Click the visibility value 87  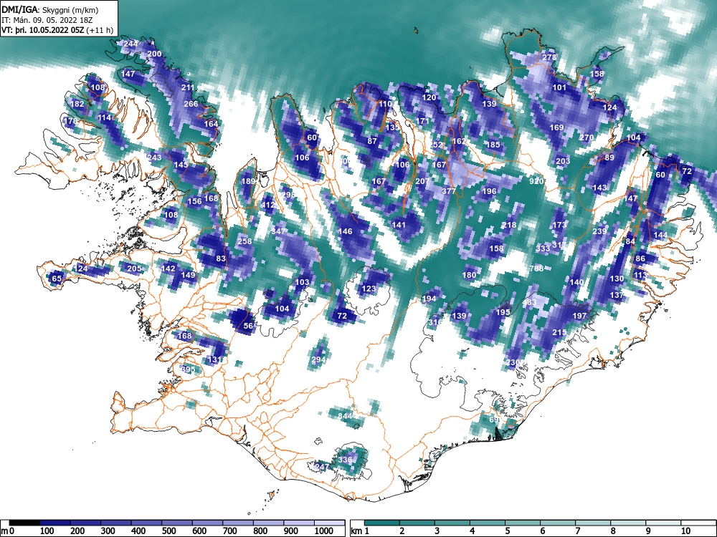pos(372,141)
